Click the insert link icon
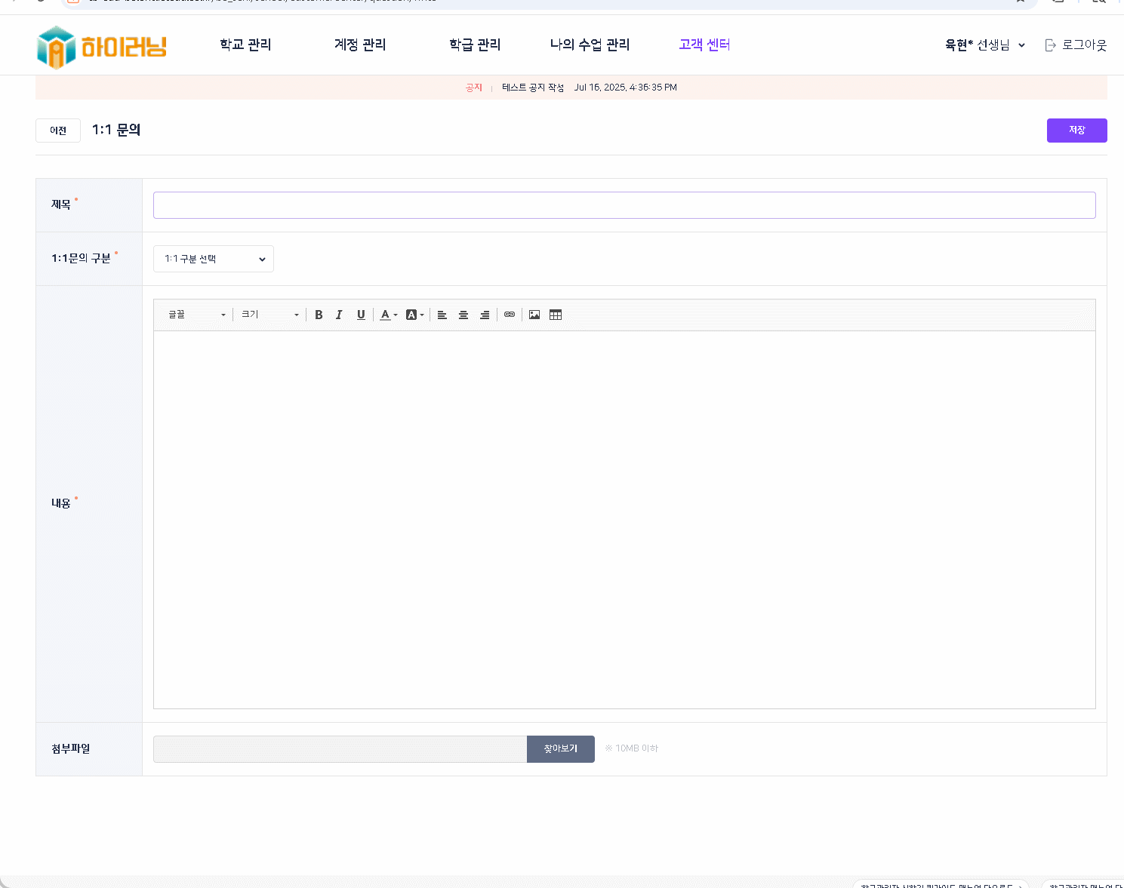Screen dimensions: 1124x888 (510, 315)
